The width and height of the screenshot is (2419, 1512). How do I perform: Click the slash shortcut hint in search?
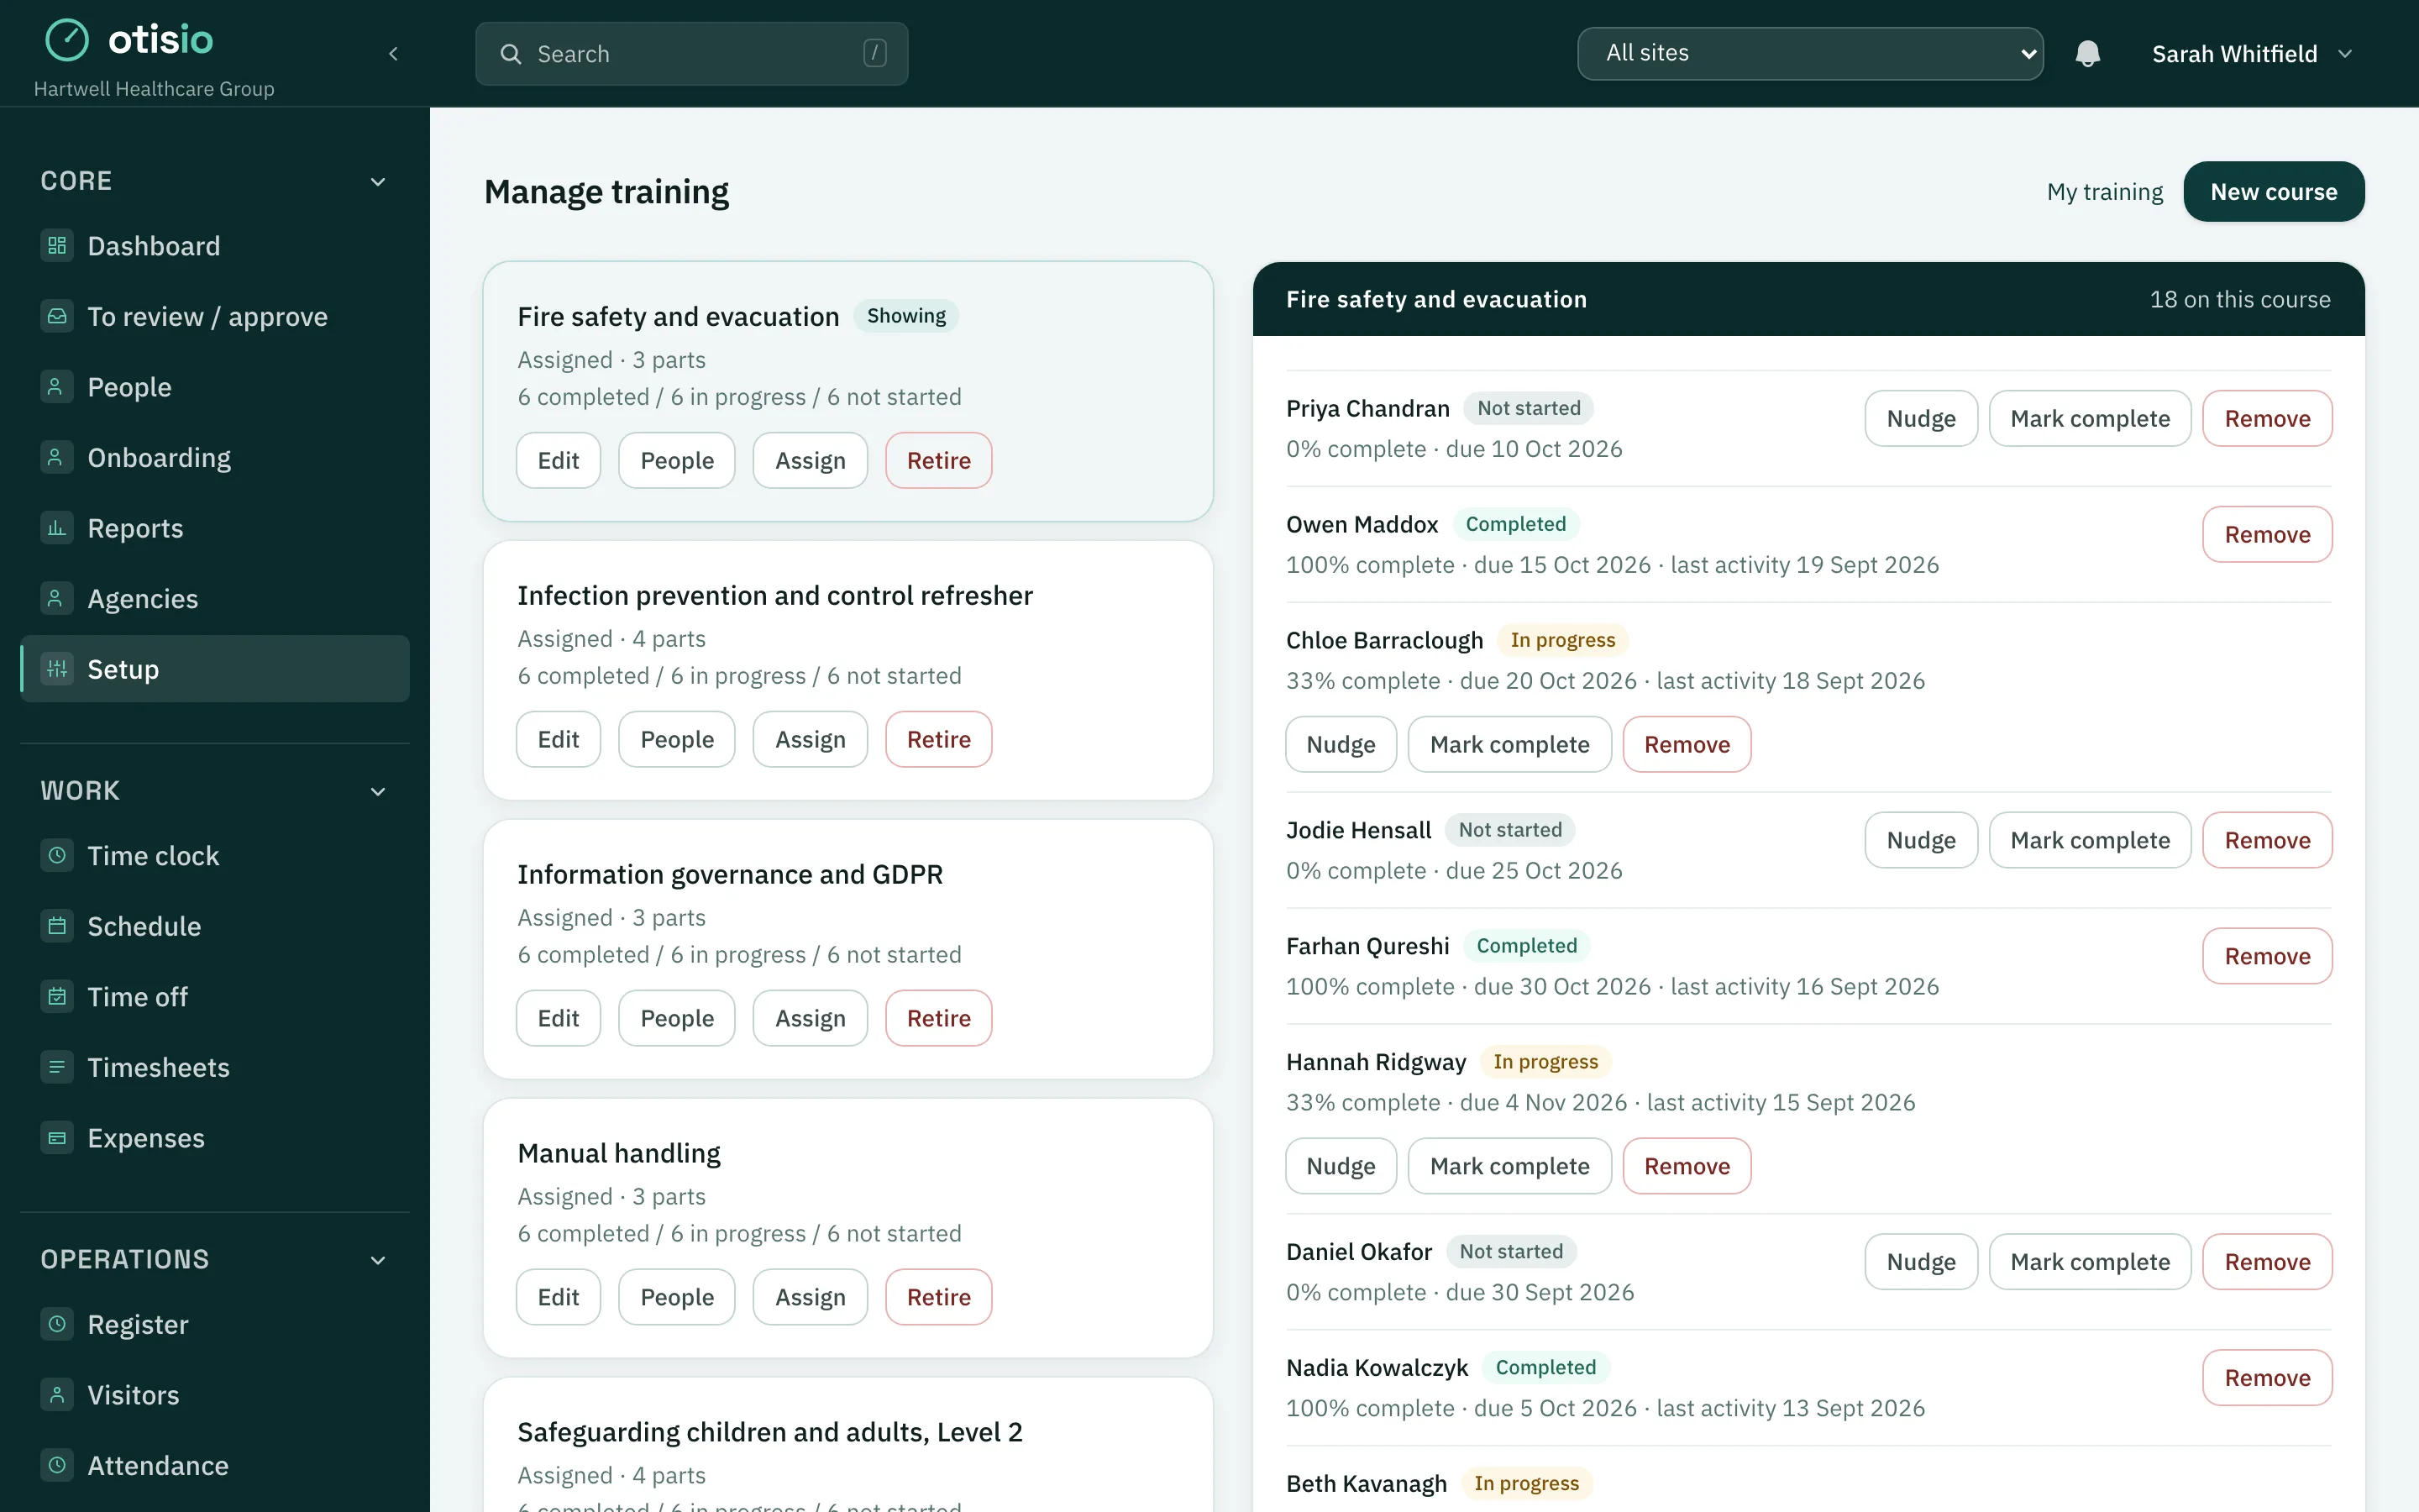874,53
